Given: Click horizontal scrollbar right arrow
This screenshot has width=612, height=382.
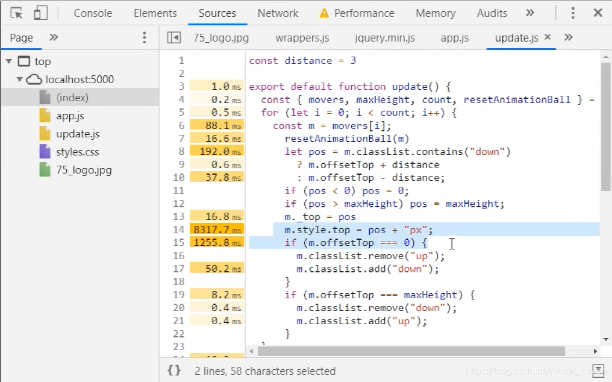Looking at the screenshot, I should click(x=595, y=351).
